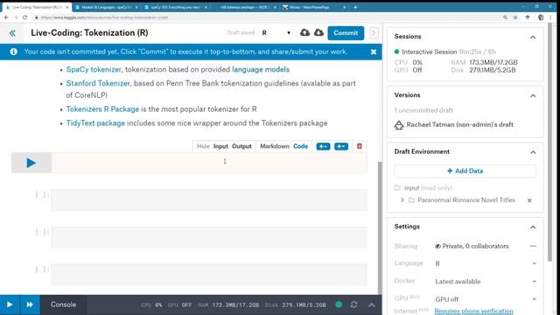Image resolution: width=560 pixels, height=315 pixels.
Task: Expand the console with up chevron
Action: pyautogui.click(x=371, y=304)
